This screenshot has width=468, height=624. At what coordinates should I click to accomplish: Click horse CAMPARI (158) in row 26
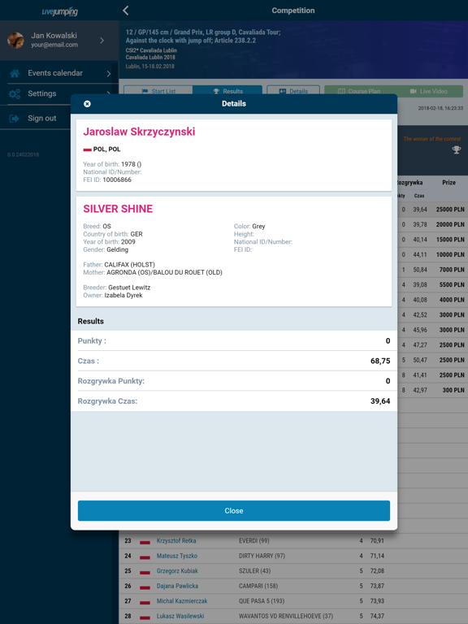pos(258,586)
